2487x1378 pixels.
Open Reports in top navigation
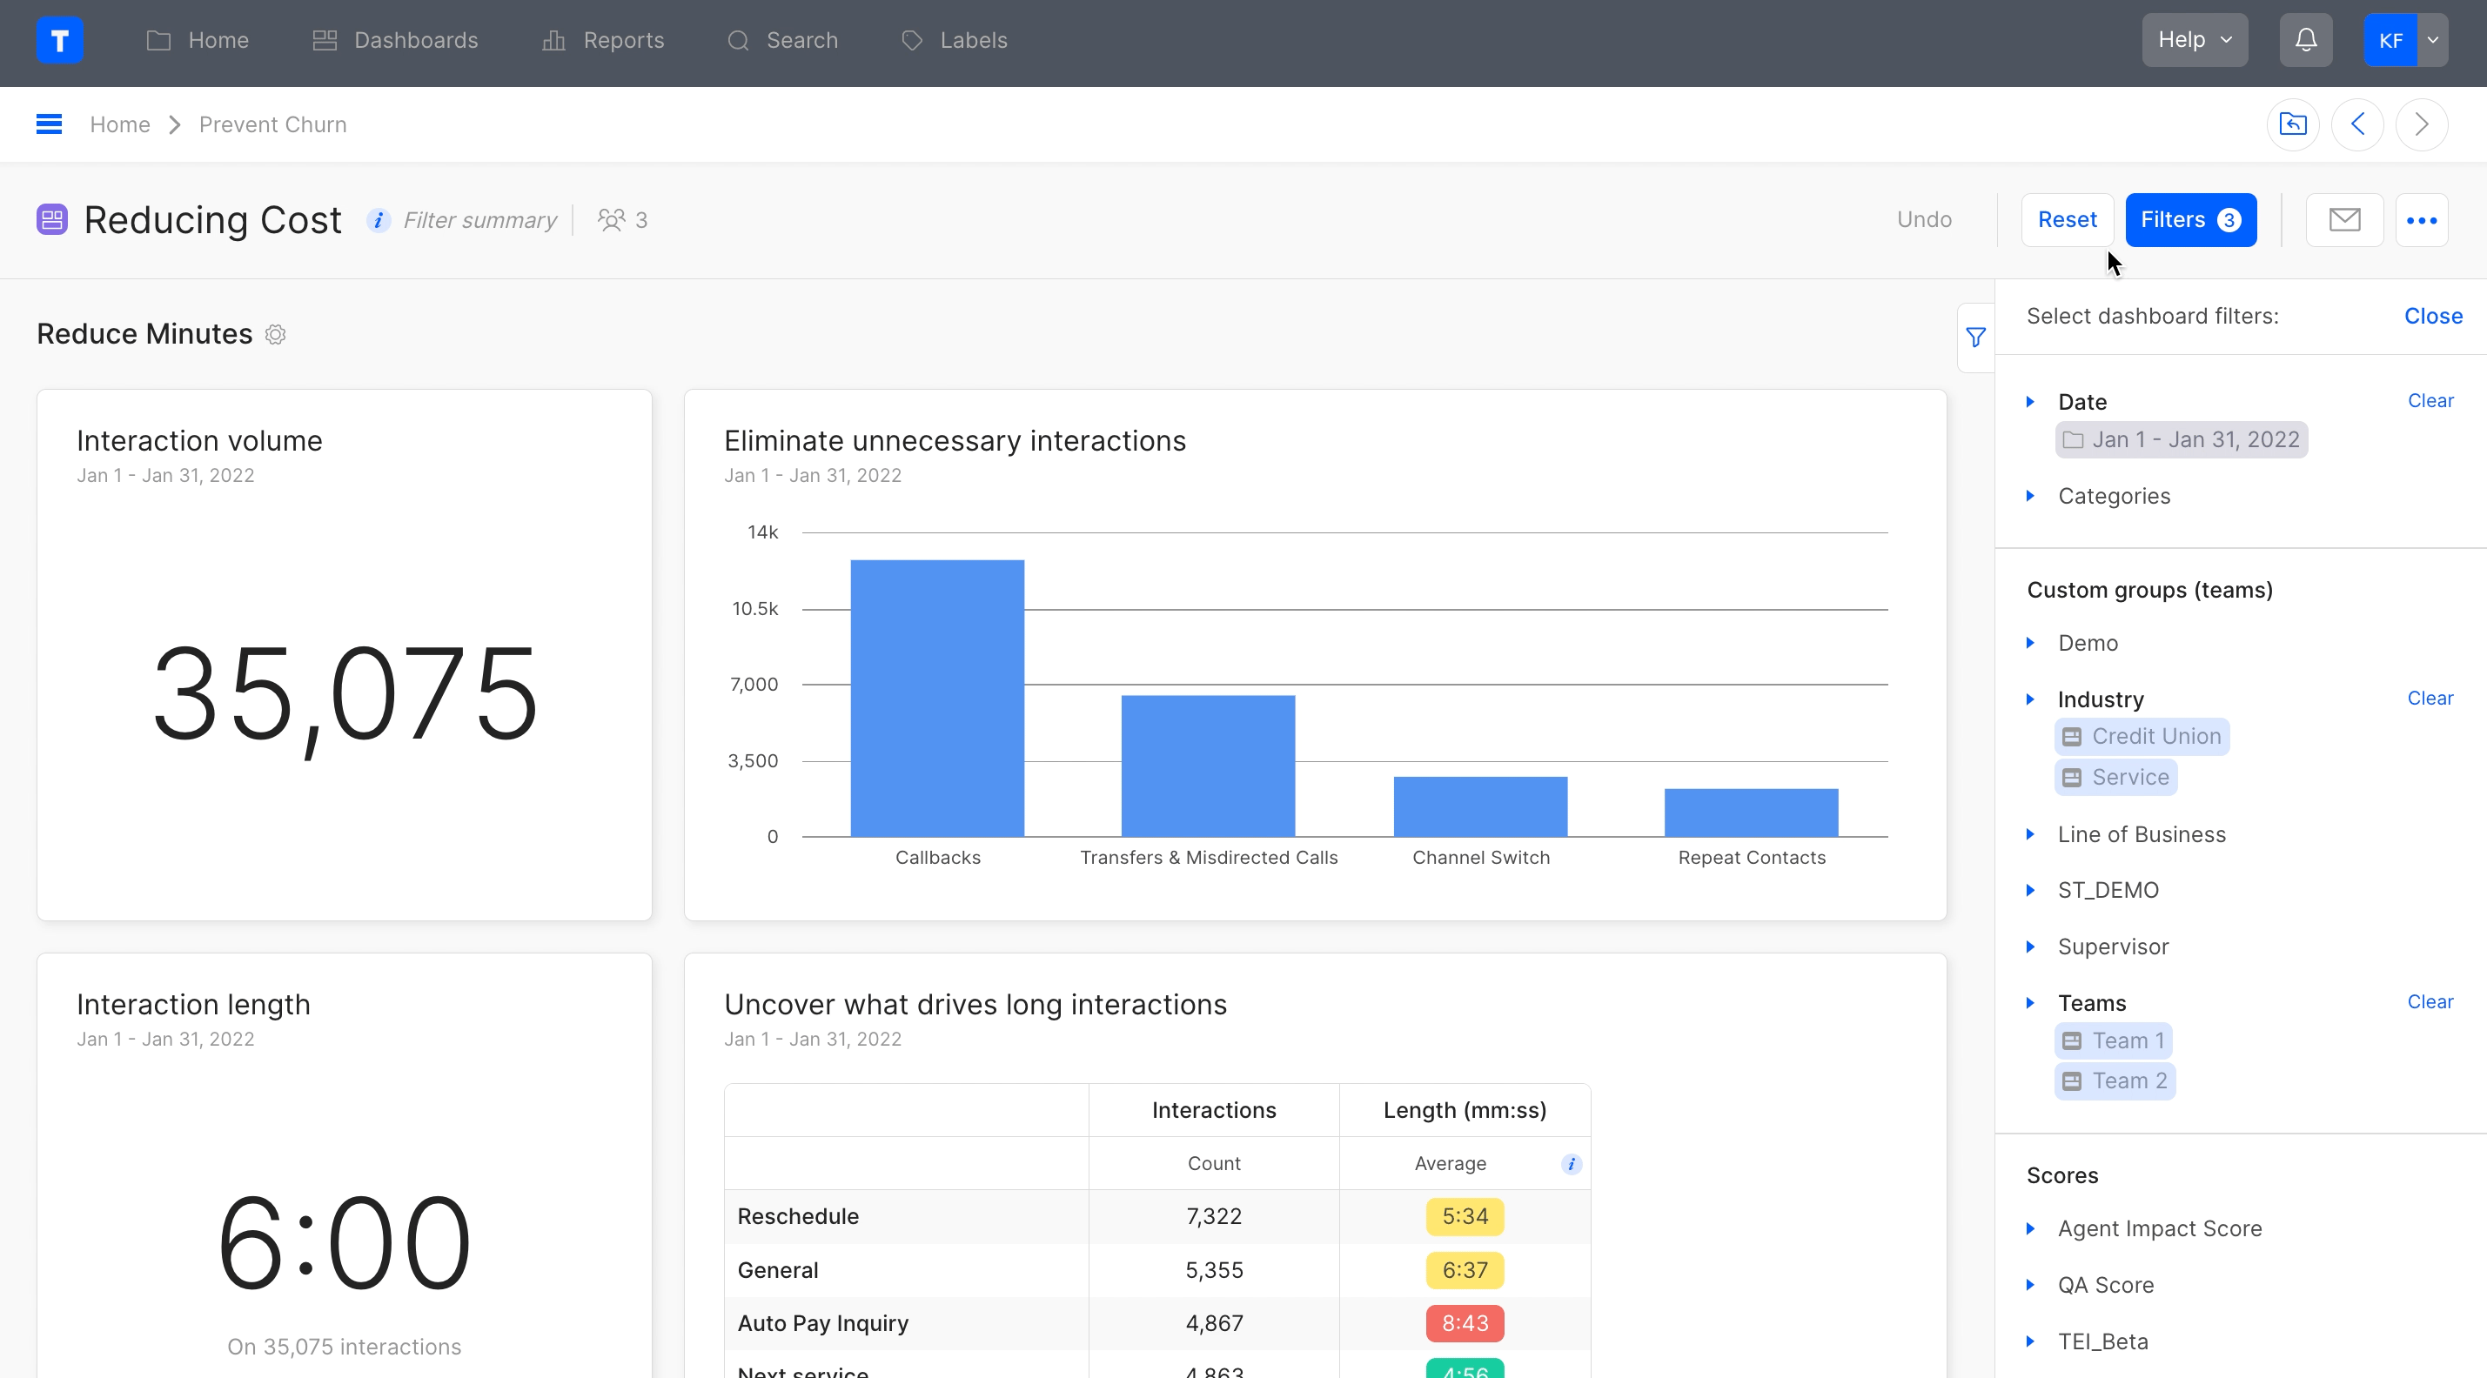click(x=603, y=39)
